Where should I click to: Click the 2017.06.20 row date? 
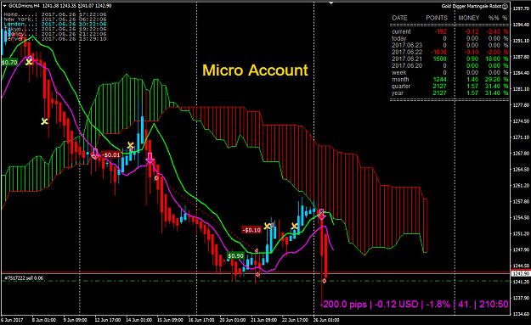407,65
